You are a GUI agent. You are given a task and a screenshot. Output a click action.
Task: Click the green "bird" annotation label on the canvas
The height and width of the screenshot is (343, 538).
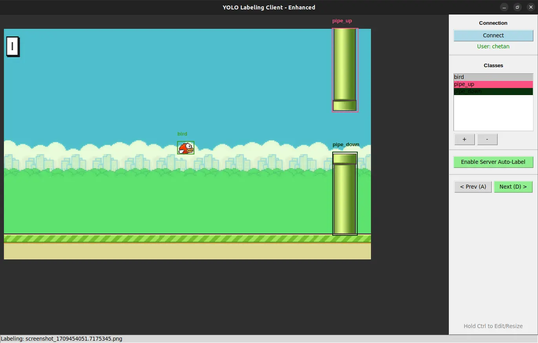click(182, 134)
